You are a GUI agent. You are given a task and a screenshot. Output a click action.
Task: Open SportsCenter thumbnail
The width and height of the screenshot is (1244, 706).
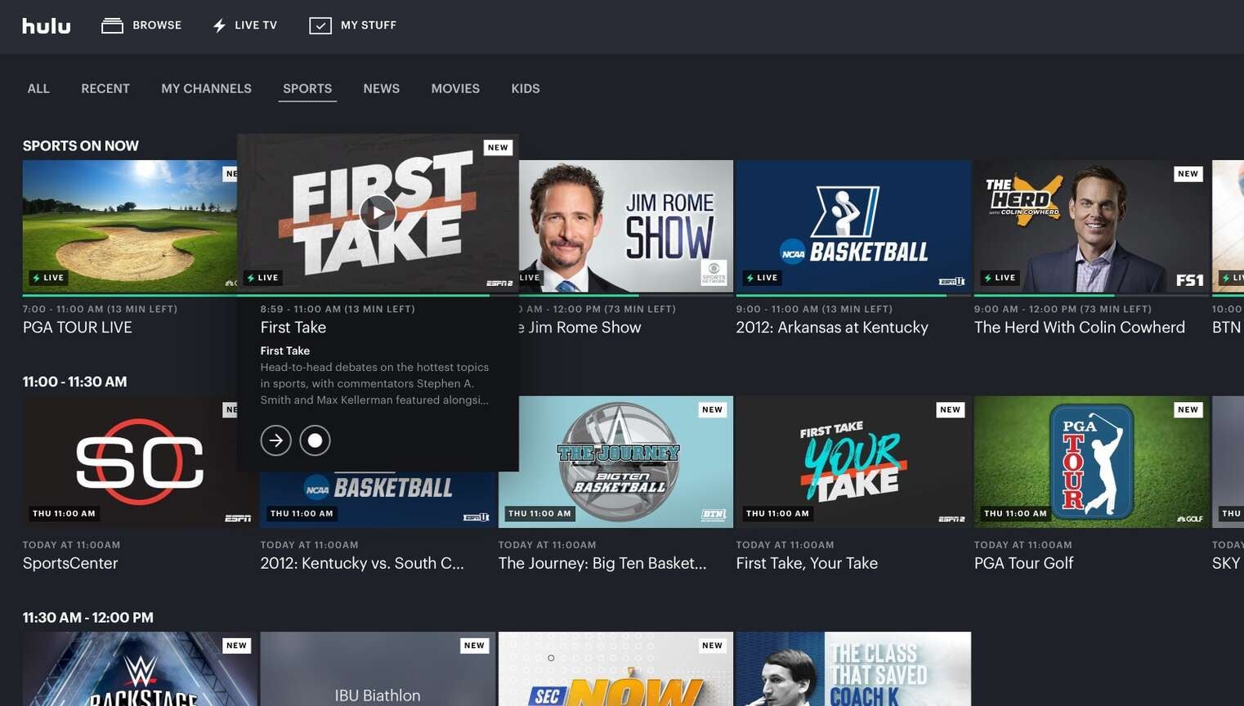pyautogui.click(x=130, y=462)
